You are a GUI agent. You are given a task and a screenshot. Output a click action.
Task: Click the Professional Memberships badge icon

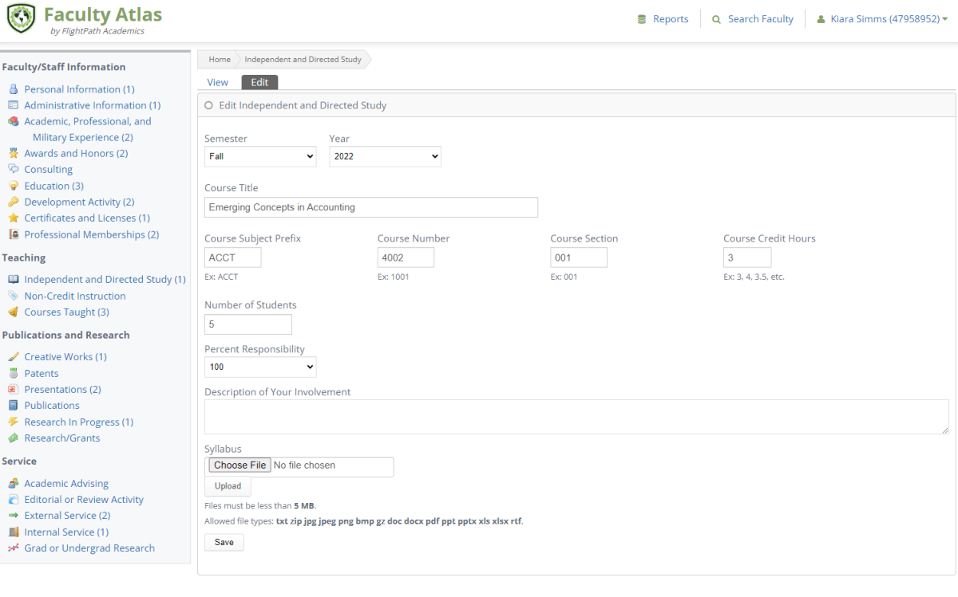click(x=13, y=234)
